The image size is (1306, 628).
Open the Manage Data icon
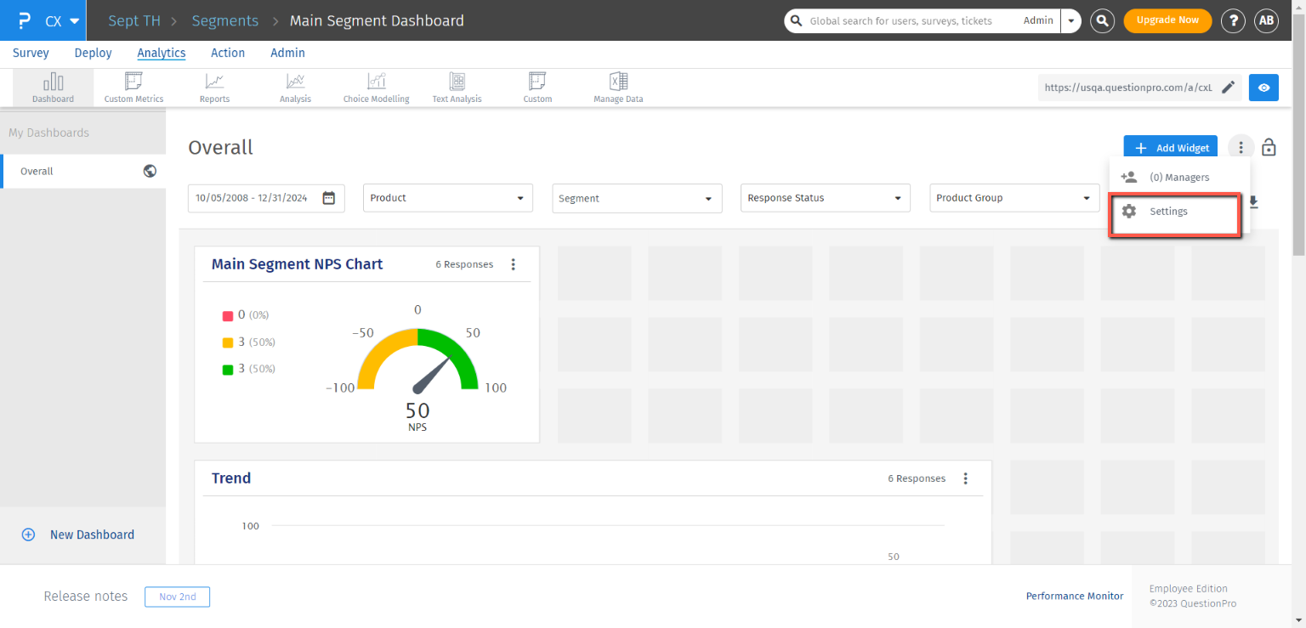click(x=618, y=88)
